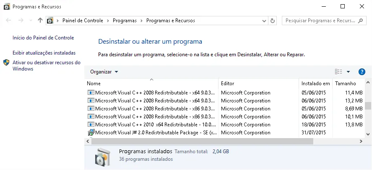Expand the view options dropdown arrow

point(348,72)
